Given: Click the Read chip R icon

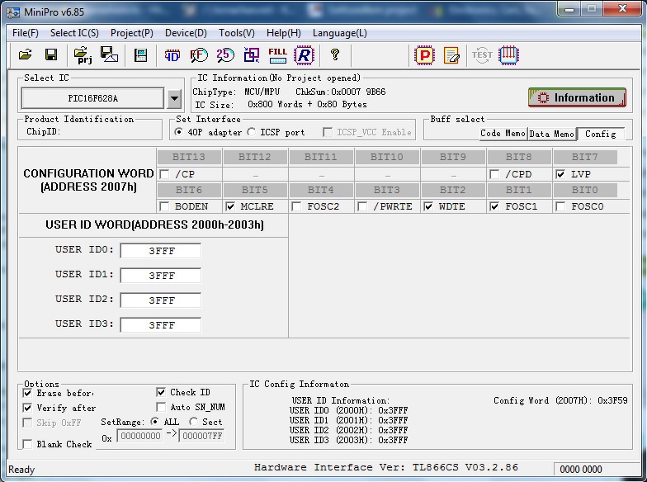Looking at the screenshot, I should (x=305, y=54).
